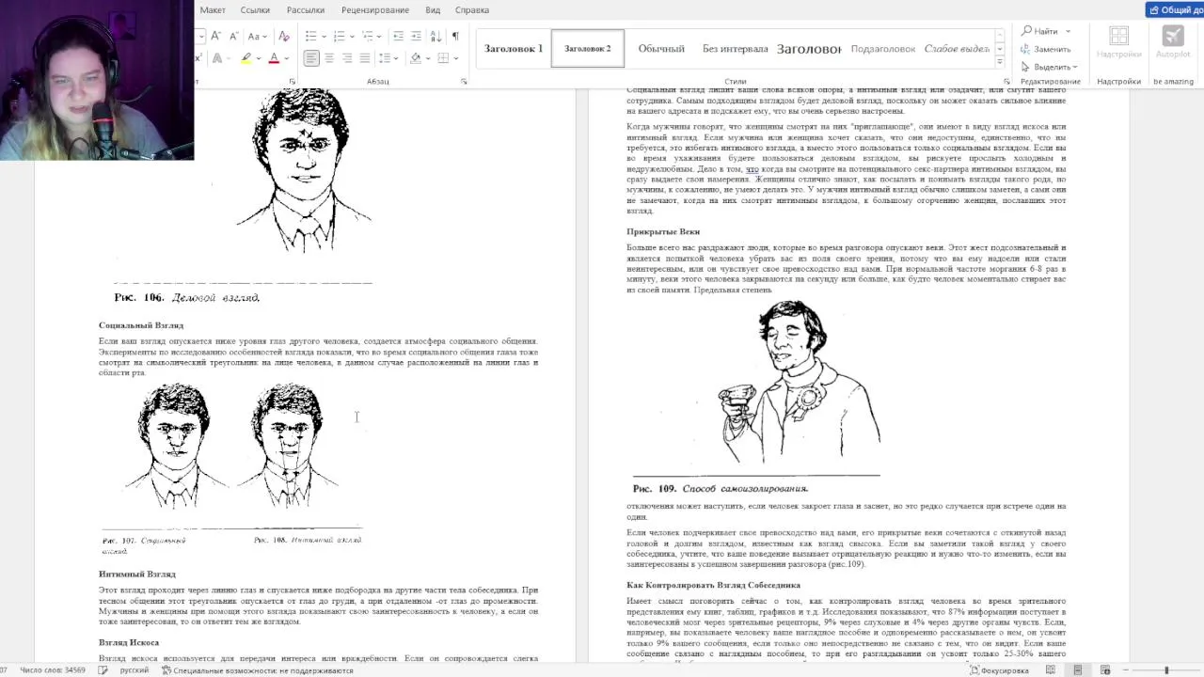
Task: Toggle center text alignment
Action: pos(329,58)
